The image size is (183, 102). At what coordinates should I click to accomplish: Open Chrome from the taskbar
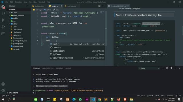coord(100,99)
